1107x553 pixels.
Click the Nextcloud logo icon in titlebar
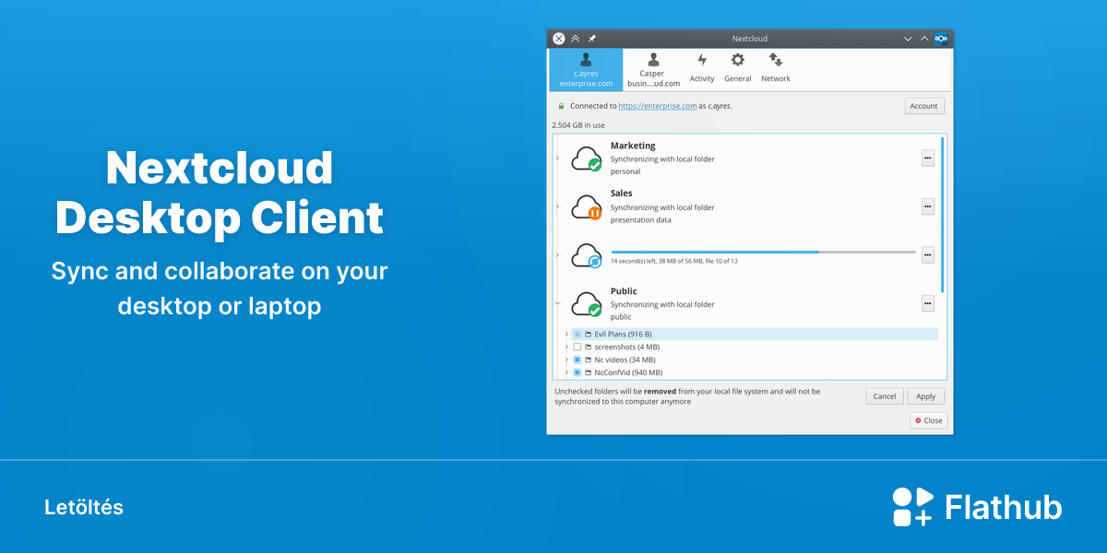(941, 39)
